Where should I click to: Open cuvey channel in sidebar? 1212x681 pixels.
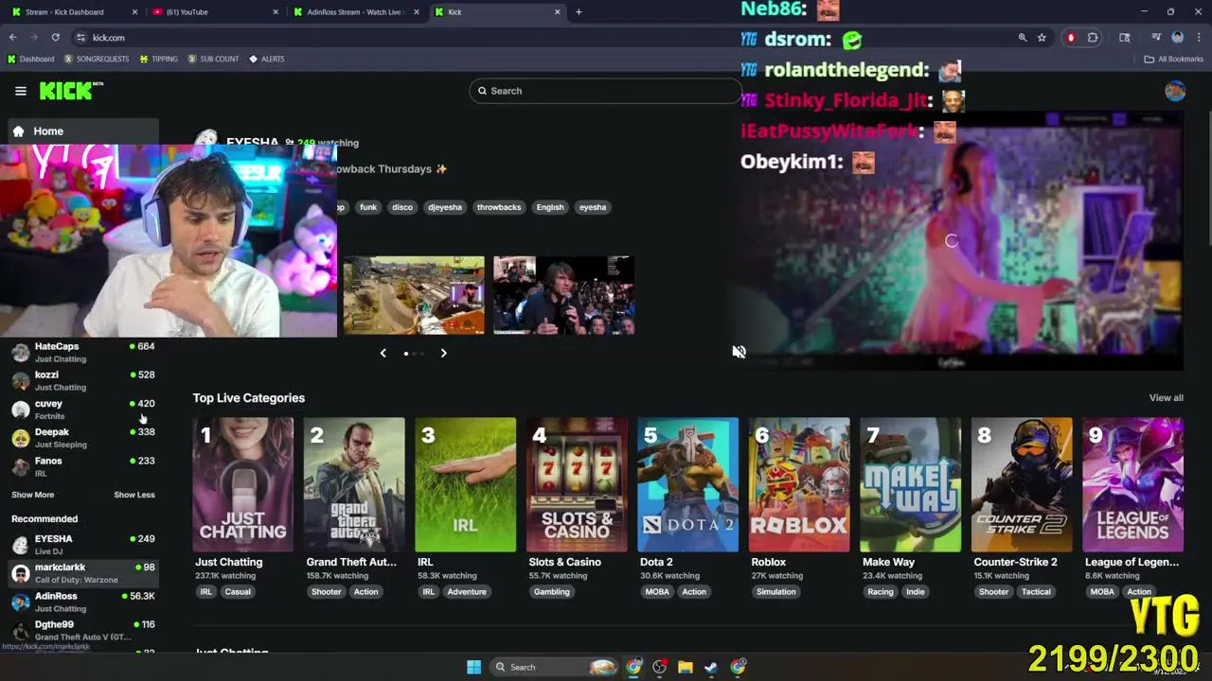coord(82,410)
